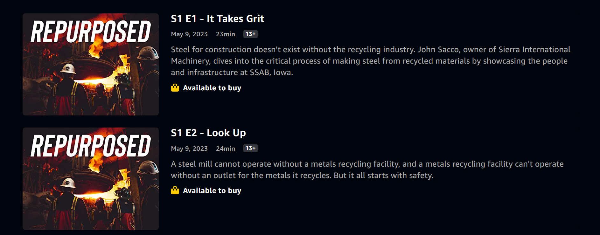Click the 13+ maturity rating badge for episode 2
Viewport: 600px width, 235px height.
click(x=250, y=149)
